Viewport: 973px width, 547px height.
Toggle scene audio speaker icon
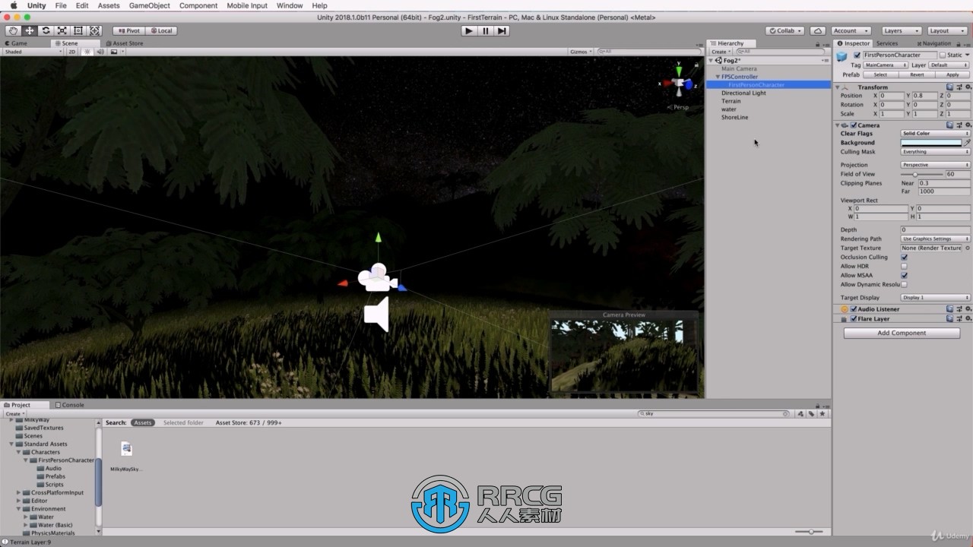[x=100, y=52]
